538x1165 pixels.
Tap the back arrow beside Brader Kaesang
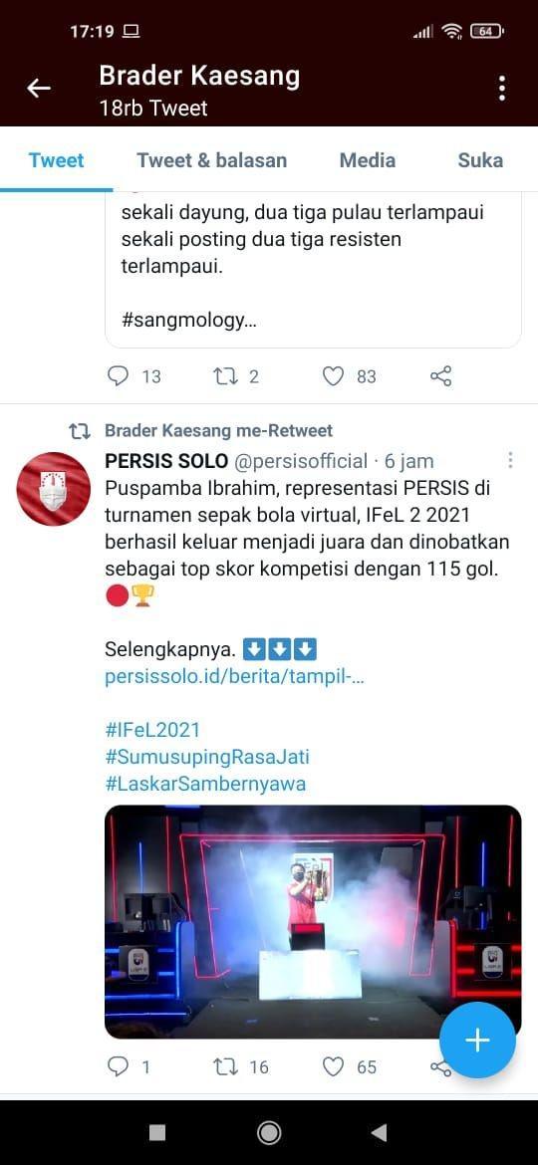coord(39,89)
